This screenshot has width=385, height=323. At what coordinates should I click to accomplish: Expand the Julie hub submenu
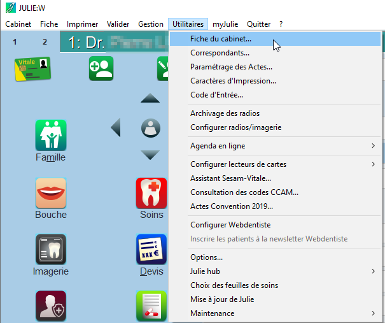coord(275,271)
